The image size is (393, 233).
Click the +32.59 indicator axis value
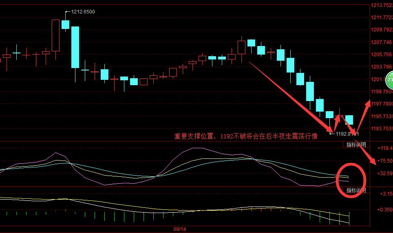385,174
